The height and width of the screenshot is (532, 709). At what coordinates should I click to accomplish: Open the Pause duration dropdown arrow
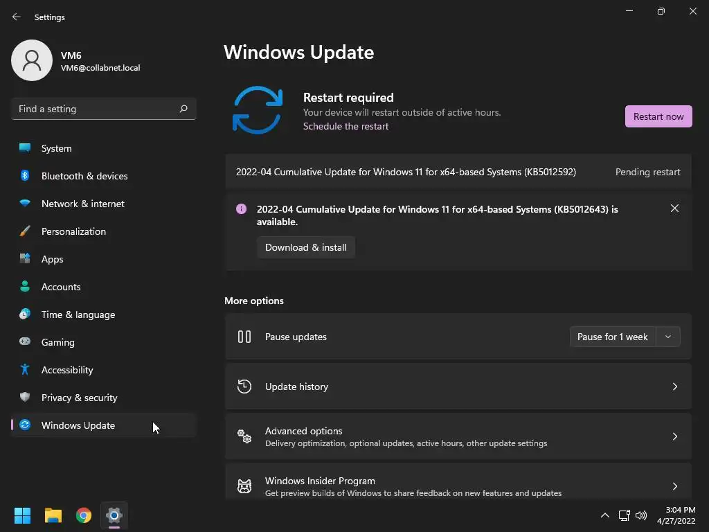pos(668,337)
